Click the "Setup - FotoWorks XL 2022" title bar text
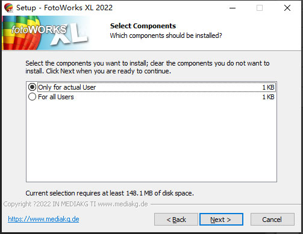The image size is (303, 234). tap(64, 8)
